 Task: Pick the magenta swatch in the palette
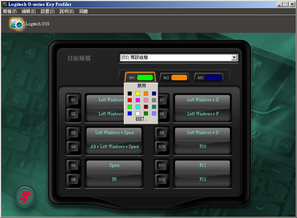point(138,100)
